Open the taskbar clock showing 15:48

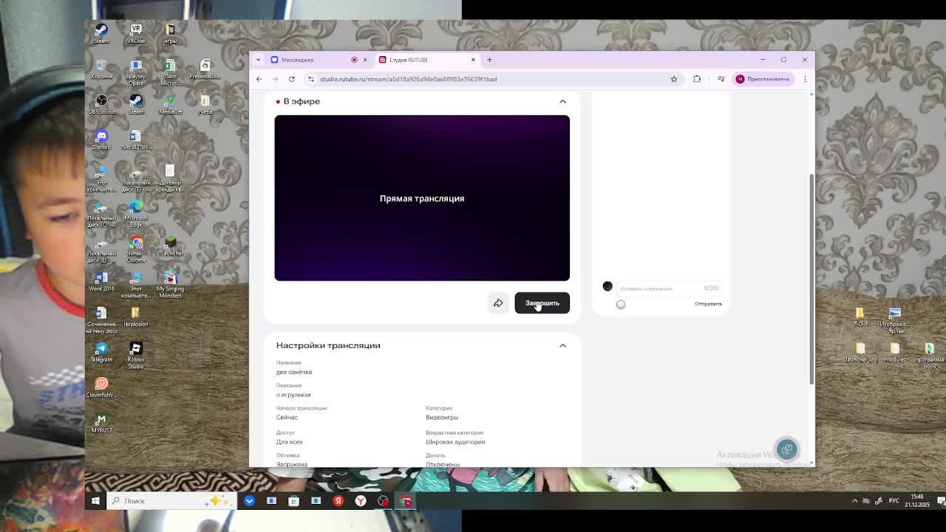tap(917, 500)
